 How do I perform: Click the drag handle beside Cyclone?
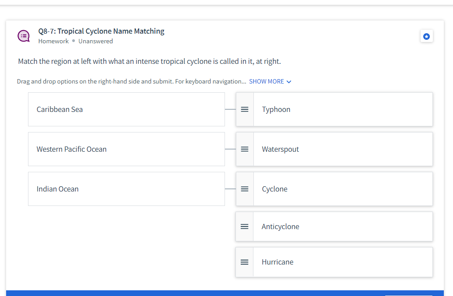pos(245,189)
